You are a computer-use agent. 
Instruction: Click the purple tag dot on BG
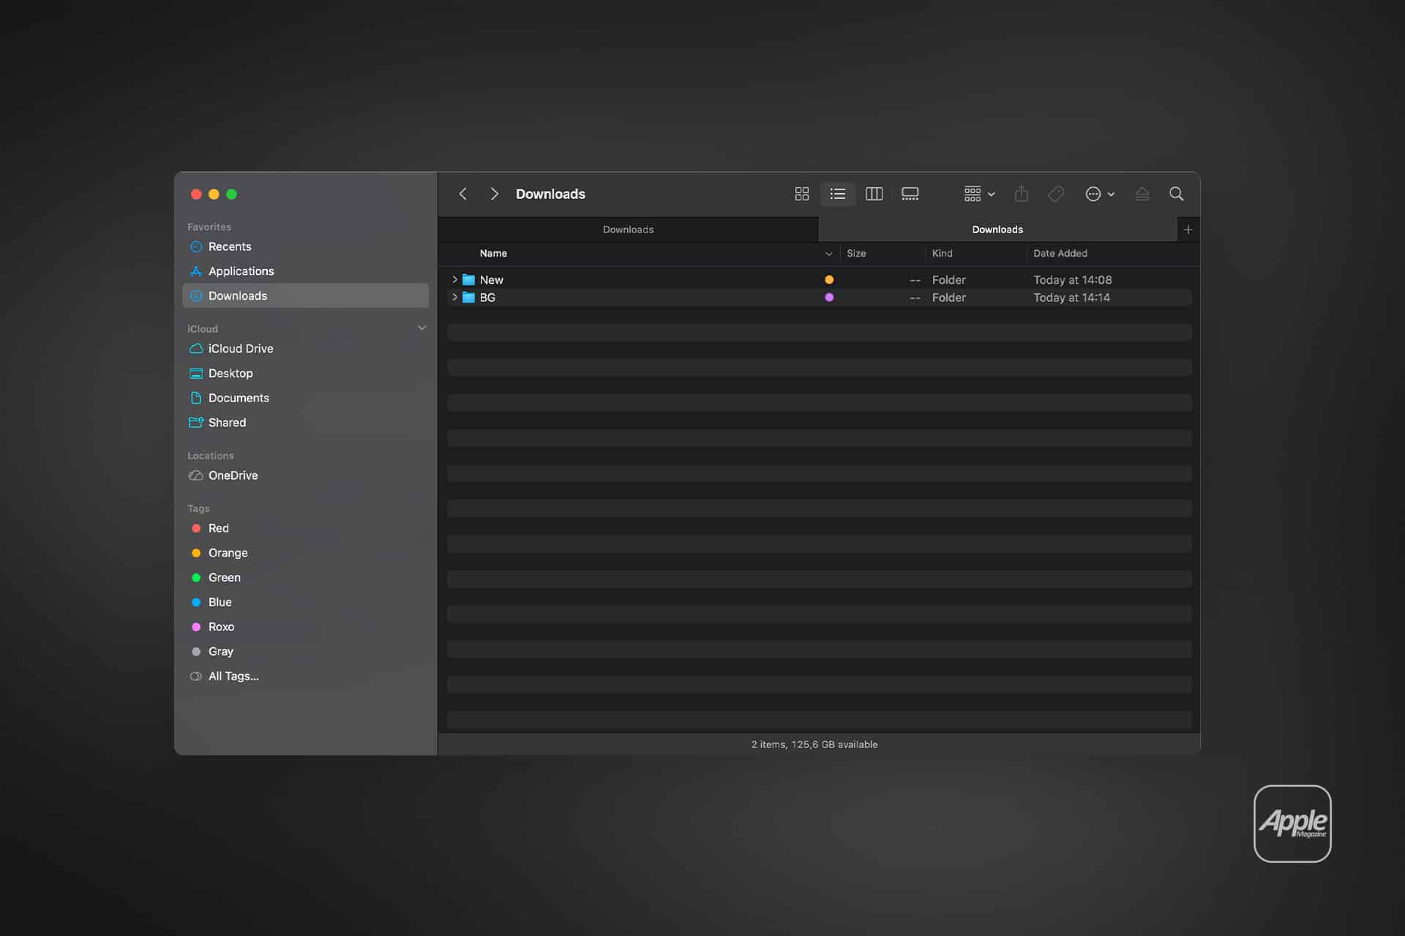tap(829, 297)
